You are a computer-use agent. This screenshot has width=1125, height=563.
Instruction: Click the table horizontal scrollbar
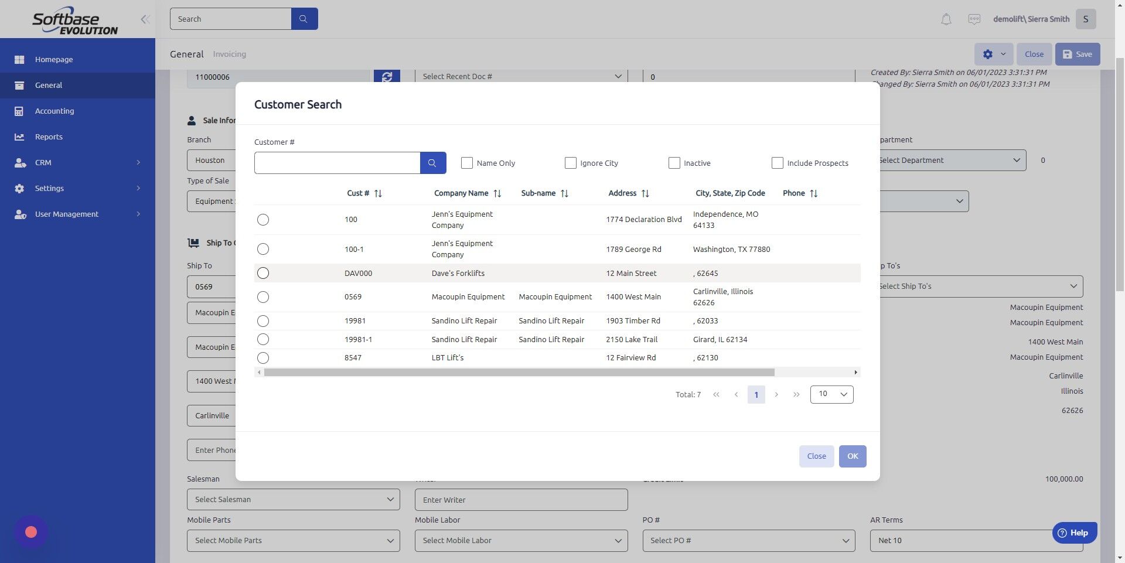coord(519,373)
